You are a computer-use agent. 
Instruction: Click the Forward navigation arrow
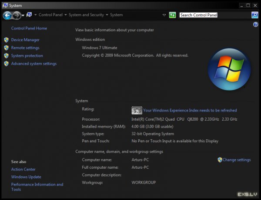point(17,16)
